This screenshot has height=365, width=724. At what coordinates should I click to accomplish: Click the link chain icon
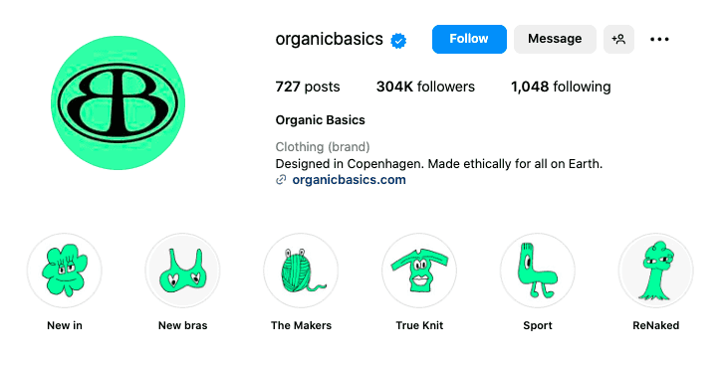pyautogui.click(x=281, y=180)
